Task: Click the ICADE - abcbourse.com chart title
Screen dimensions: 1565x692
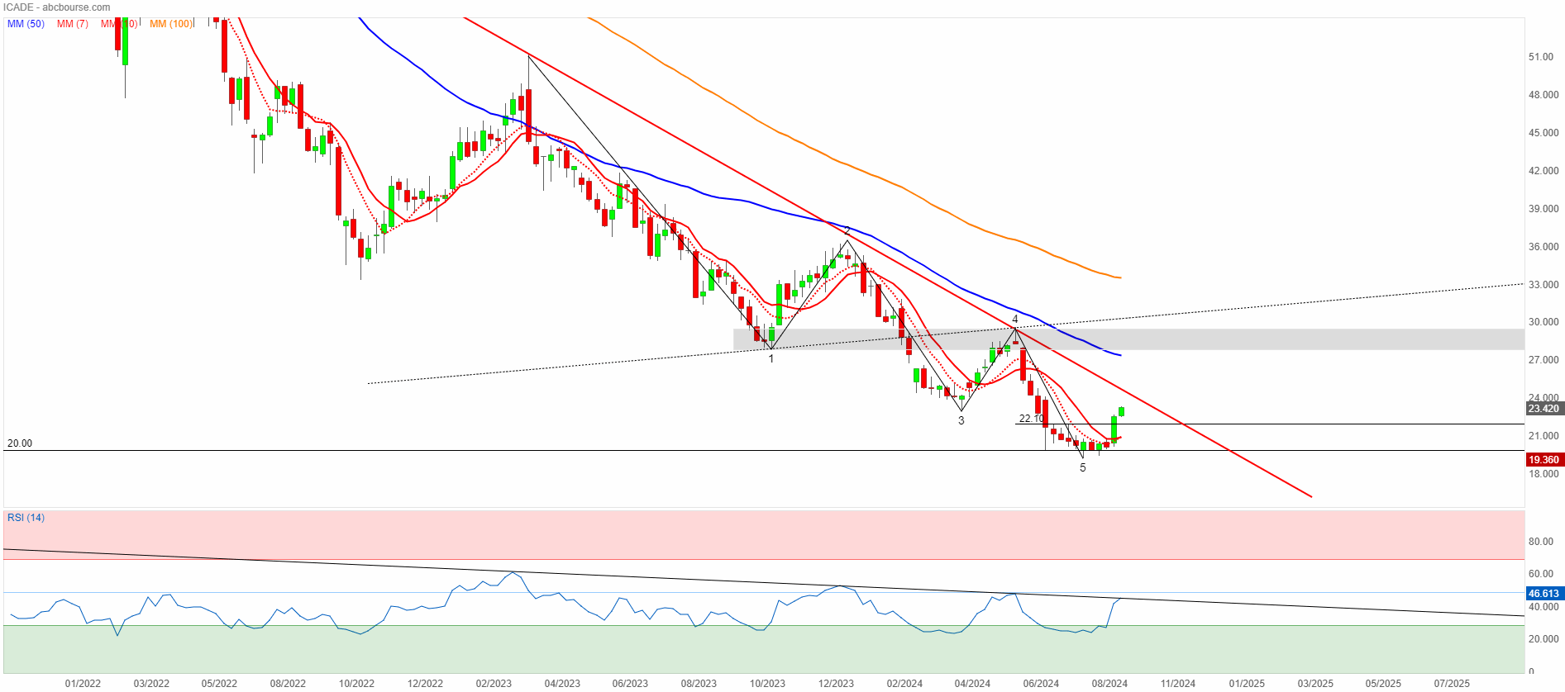Action: pyautogui.click(x=57, y=7)
